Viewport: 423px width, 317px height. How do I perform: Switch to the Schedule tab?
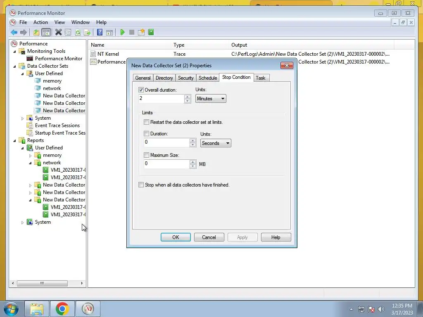208,78
